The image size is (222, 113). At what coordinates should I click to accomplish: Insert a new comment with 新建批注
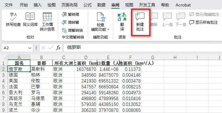140,22
